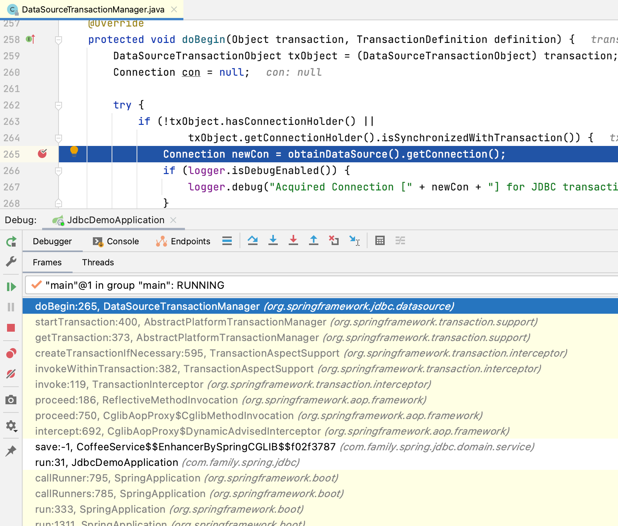
Task: Select the doBegin:265 stack frame
Action: pos(320,306)
